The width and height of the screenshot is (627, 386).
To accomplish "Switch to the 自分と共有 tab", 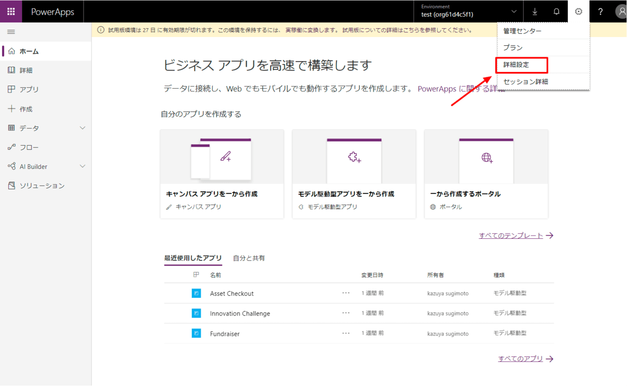I will (249, 258).
